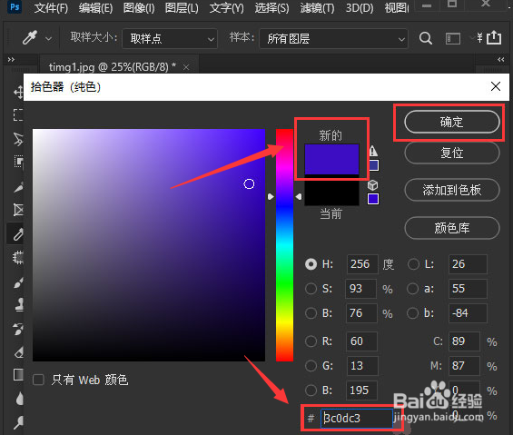This screenshot has height=435, width=513.
Task: Click the C value field showing 89
Action: (464, 341)
